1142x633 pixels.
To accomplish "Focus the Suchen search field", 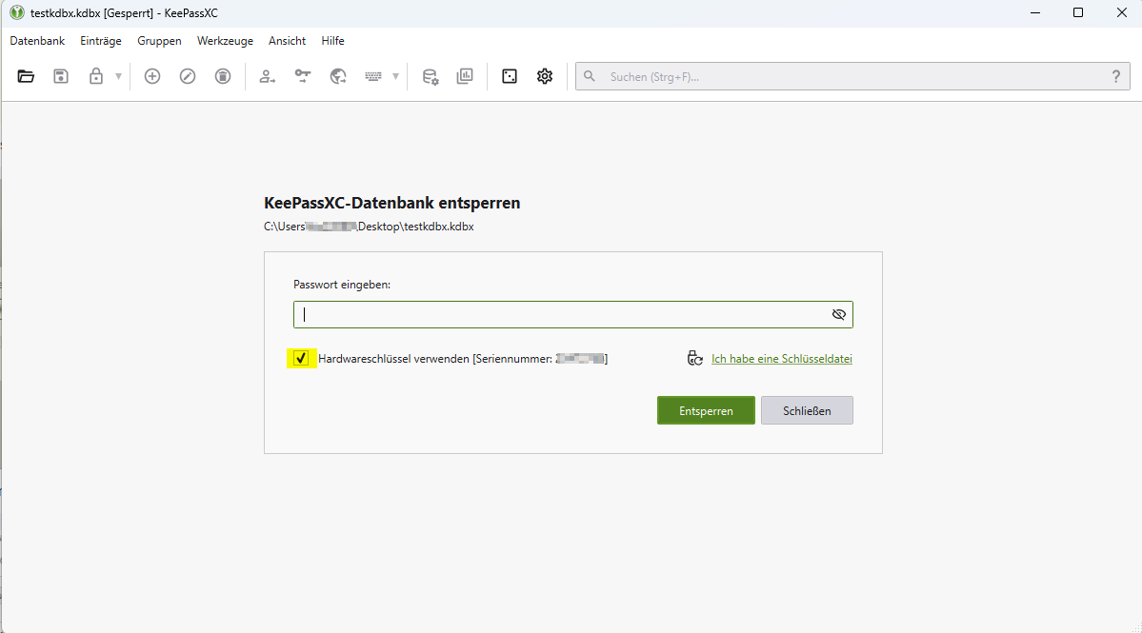I will (852, 76).
